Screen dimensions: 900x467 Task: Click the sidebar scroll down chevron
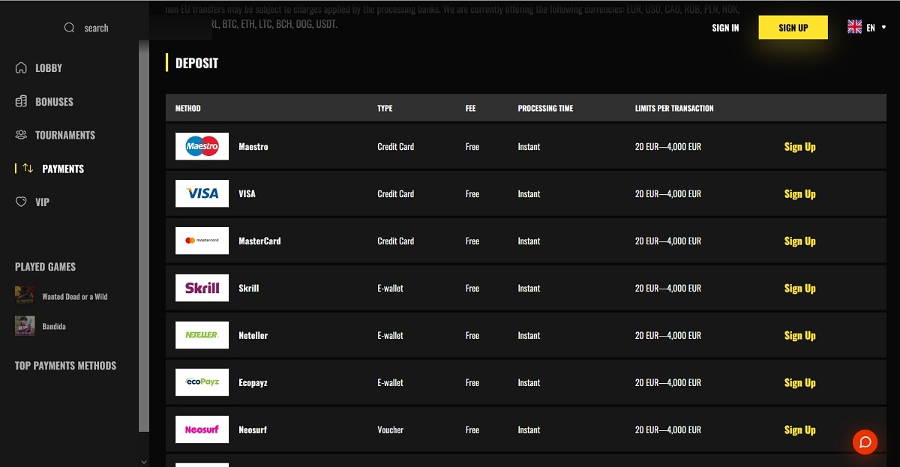coord(144,462)
